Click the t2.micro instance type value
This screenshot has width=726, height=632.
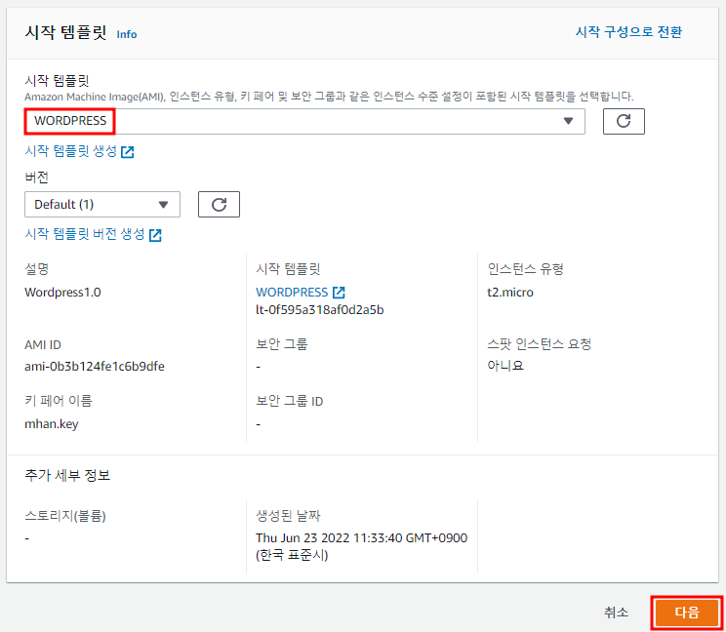click(x=509, y=293)
